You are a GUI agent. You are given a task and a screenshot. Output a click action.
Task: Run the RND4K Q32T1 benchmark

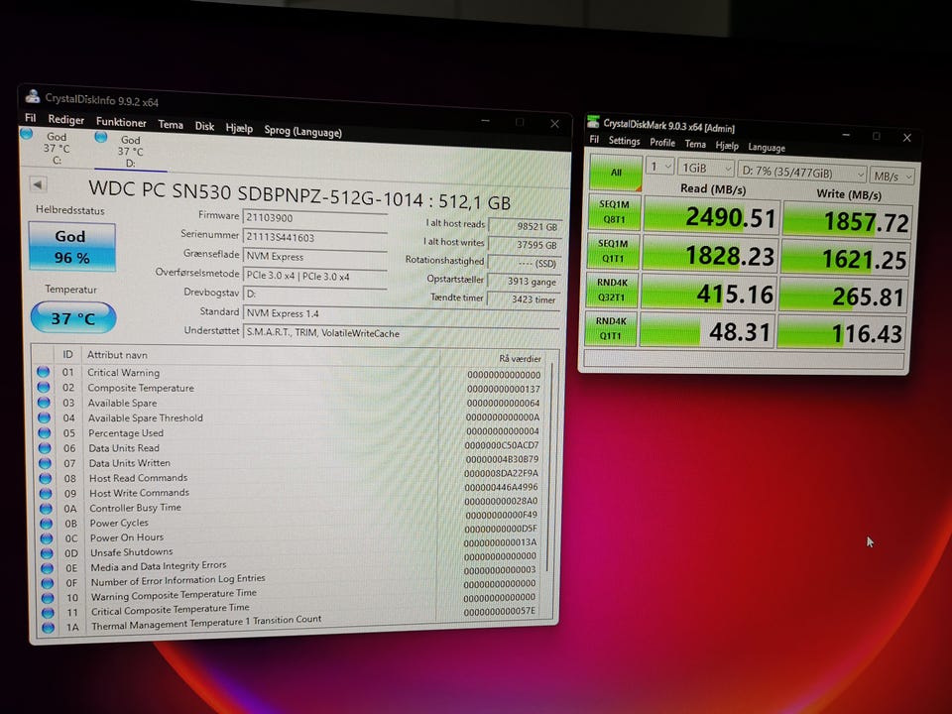point(612,290)
